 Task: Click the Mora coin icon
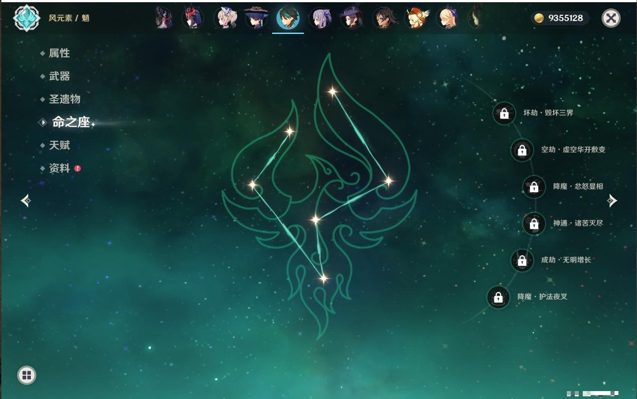[x=539, y=18]
